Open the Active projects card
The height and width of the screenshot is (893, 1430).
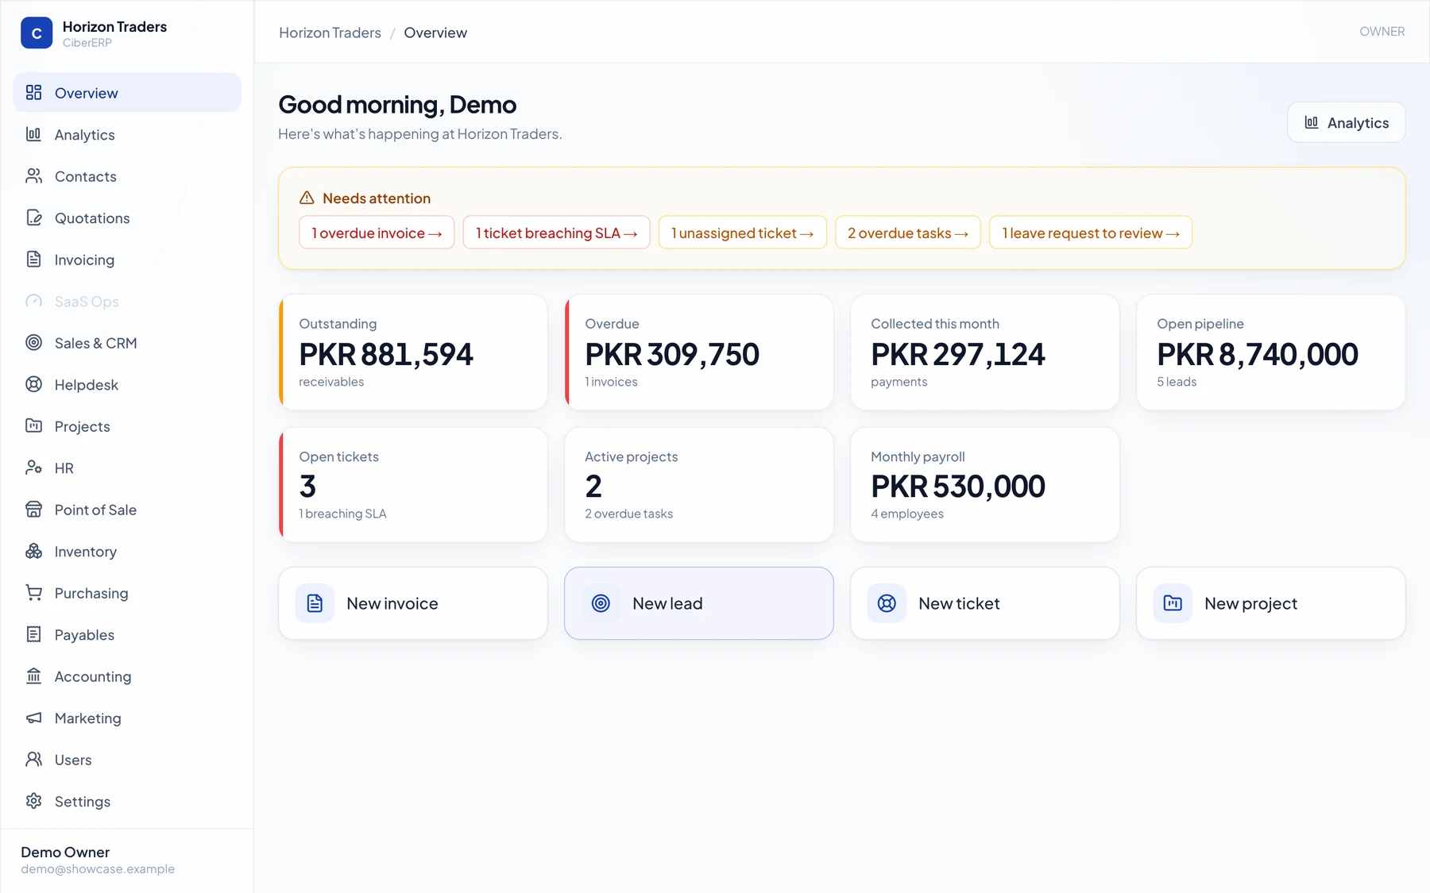click(699, 485)
